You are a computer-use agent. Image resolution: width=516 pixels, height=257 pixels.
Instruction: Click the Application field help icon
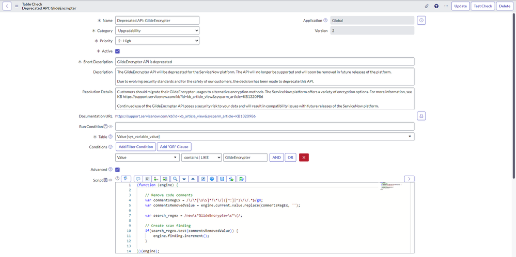click(x=325, y=21)
